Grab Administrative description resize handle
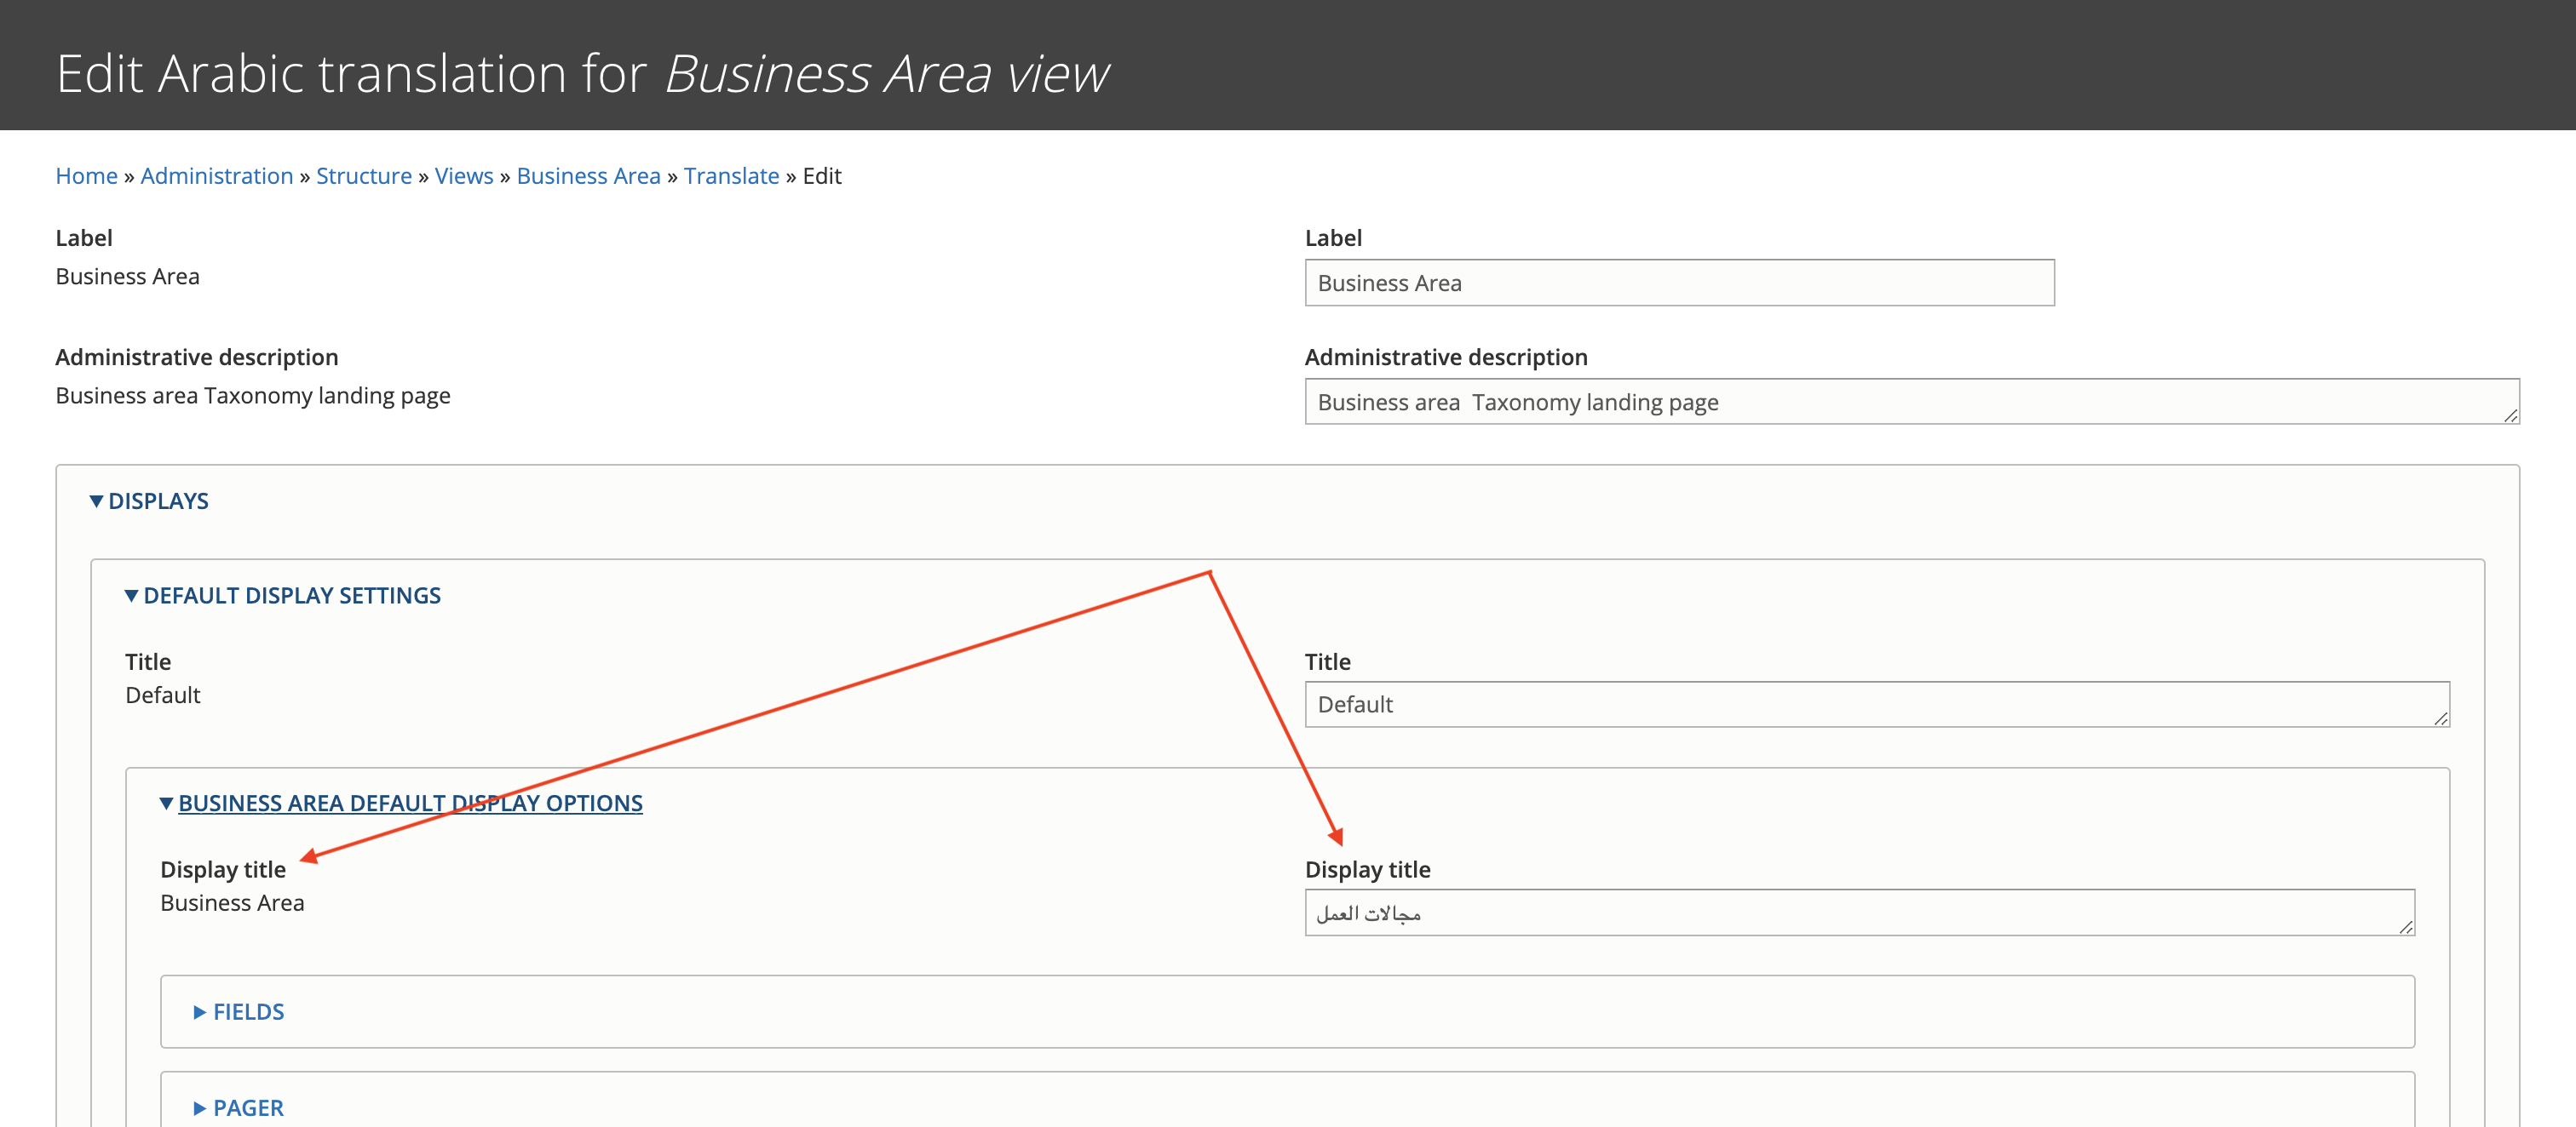This screenshot has width=2576, height=1127. click(2510, 415)
